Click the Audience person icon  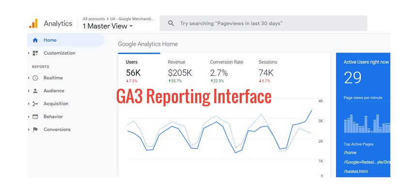click(x=35, y=91)
